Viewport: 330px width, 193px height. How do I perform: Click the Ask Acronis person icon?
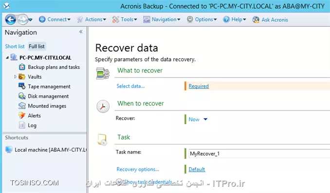click(x=256, y=19)
